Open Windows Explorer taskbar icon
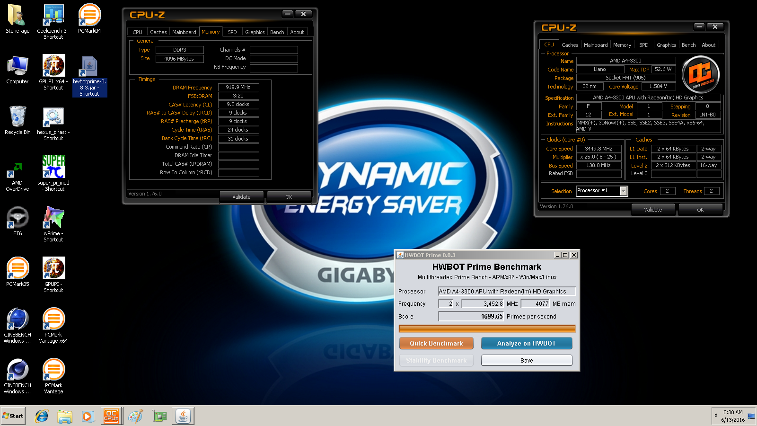The image size is (757, 426). point(65,416)
